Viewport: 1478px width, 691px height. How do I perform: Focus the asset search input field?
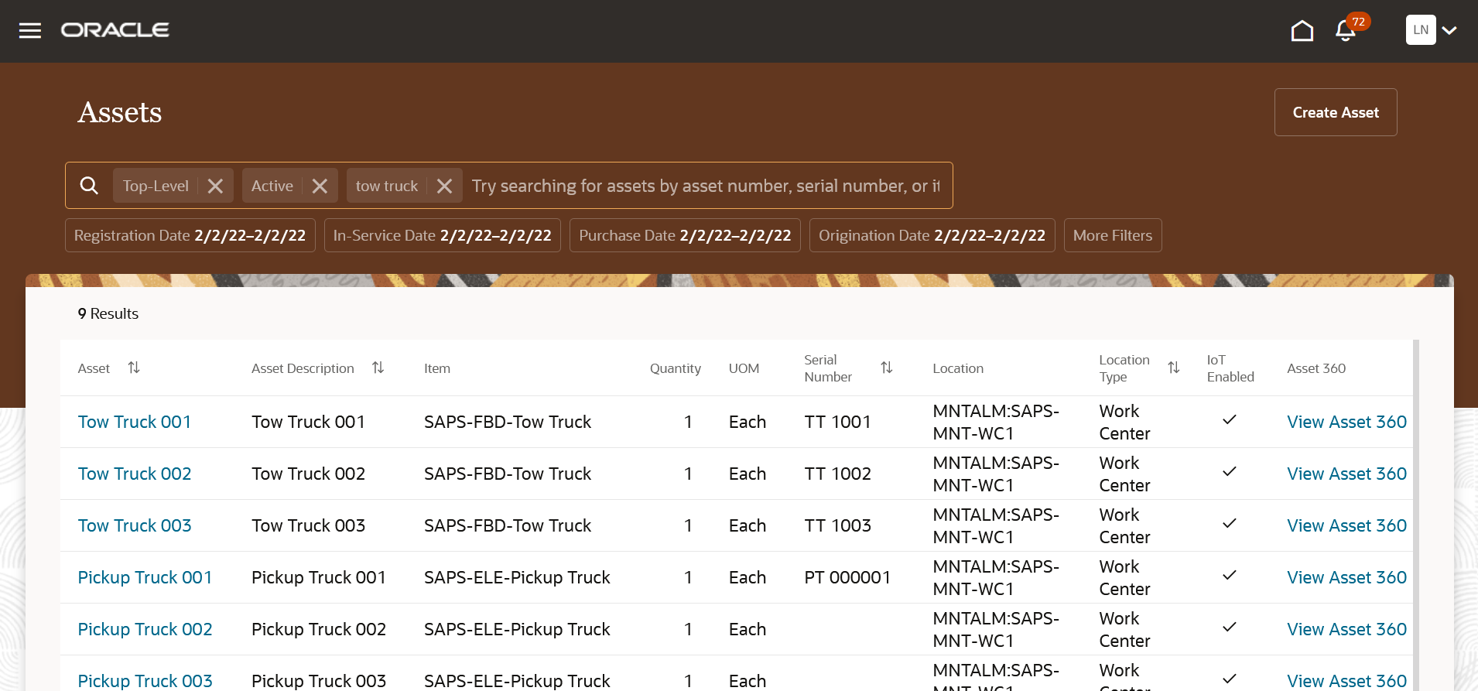tap(704, 186)
